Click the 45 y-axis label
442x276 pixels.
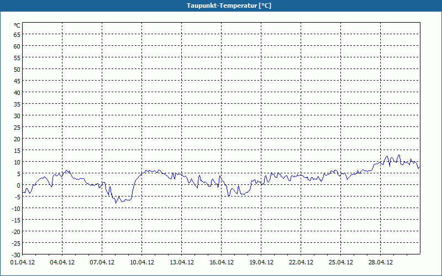pyautogui.click(x=17, y=81)
